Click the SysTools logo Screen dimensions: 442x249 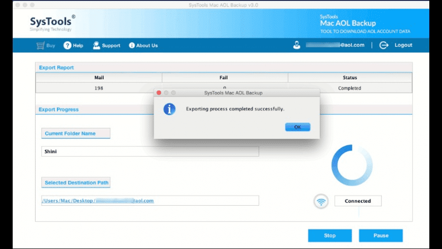[53, 23]
